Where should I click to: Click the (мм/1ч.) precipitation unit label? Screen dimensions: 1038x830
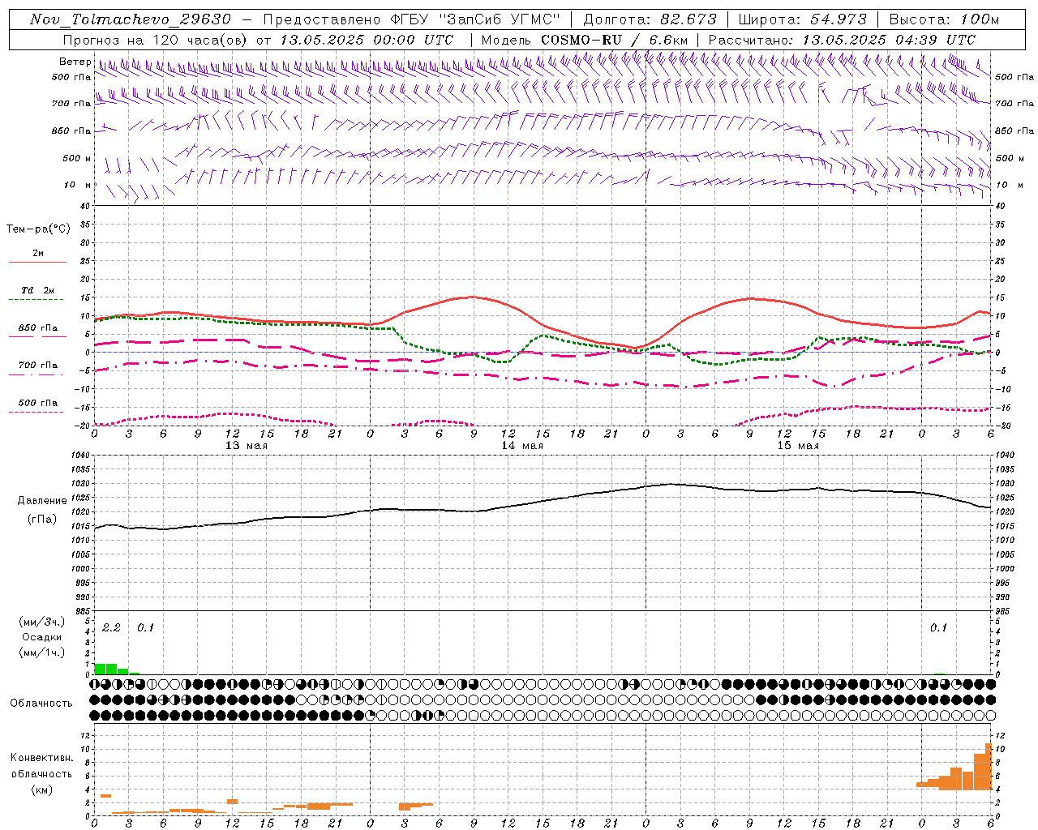coord(41,652)
